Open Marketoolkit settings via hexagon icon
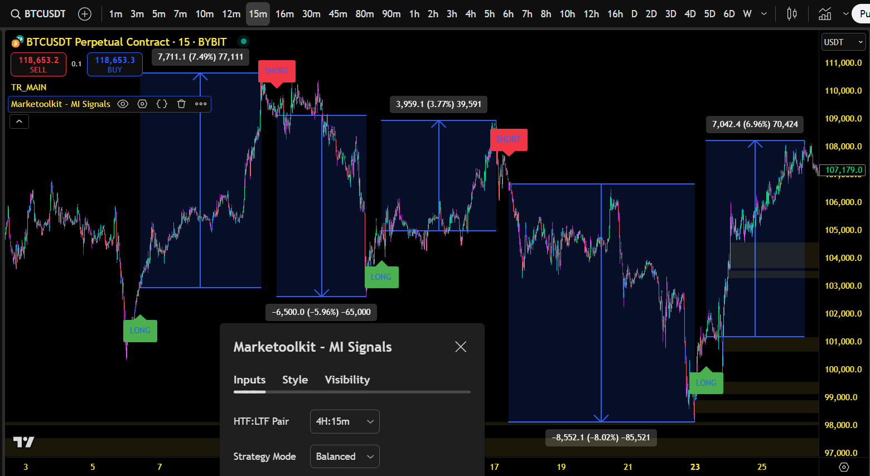870x476 pixels. 142,104
